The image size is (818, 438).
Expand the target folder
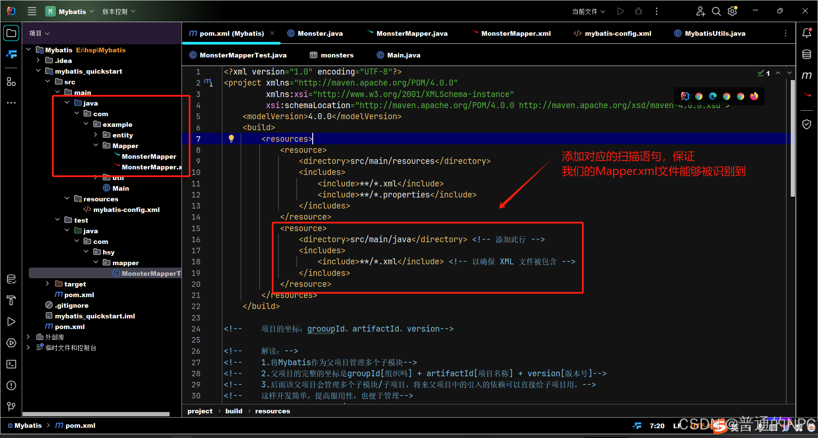pyautogui.click(x=47, y=284)
